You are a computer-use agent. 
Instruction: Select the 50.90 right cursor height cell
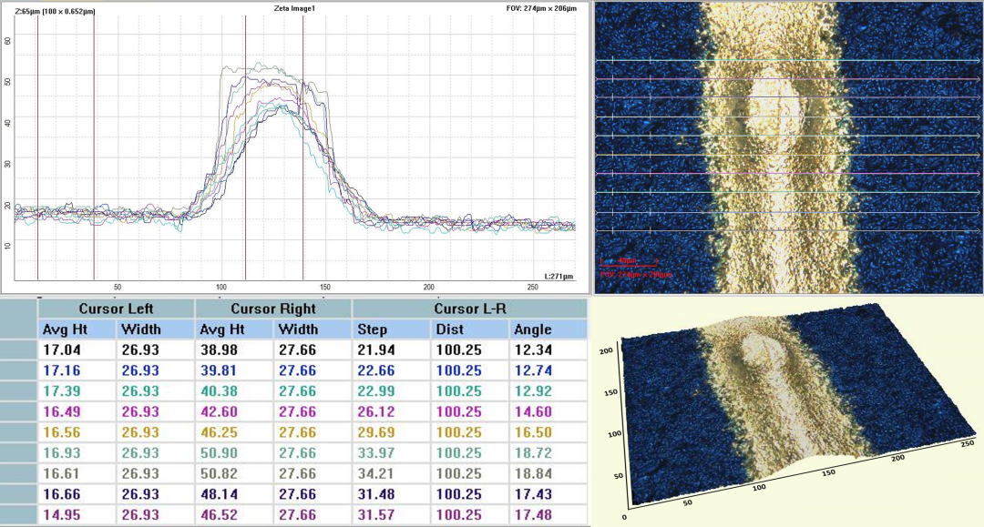pos(234,453)
